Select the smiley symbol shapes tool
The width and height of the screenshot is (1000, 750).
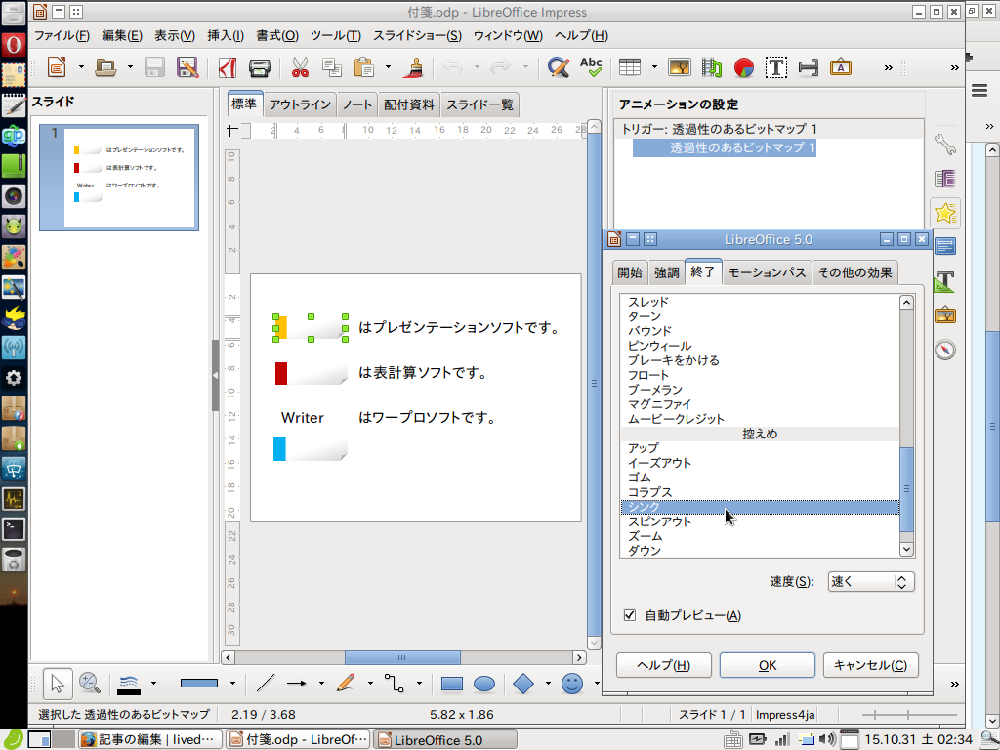[572, 683]
